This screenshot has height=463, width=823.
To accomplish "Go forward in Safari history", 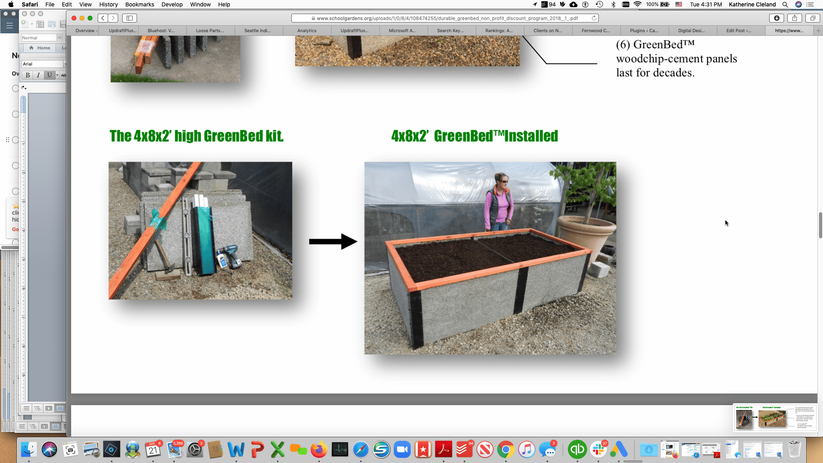I will 113,18.
